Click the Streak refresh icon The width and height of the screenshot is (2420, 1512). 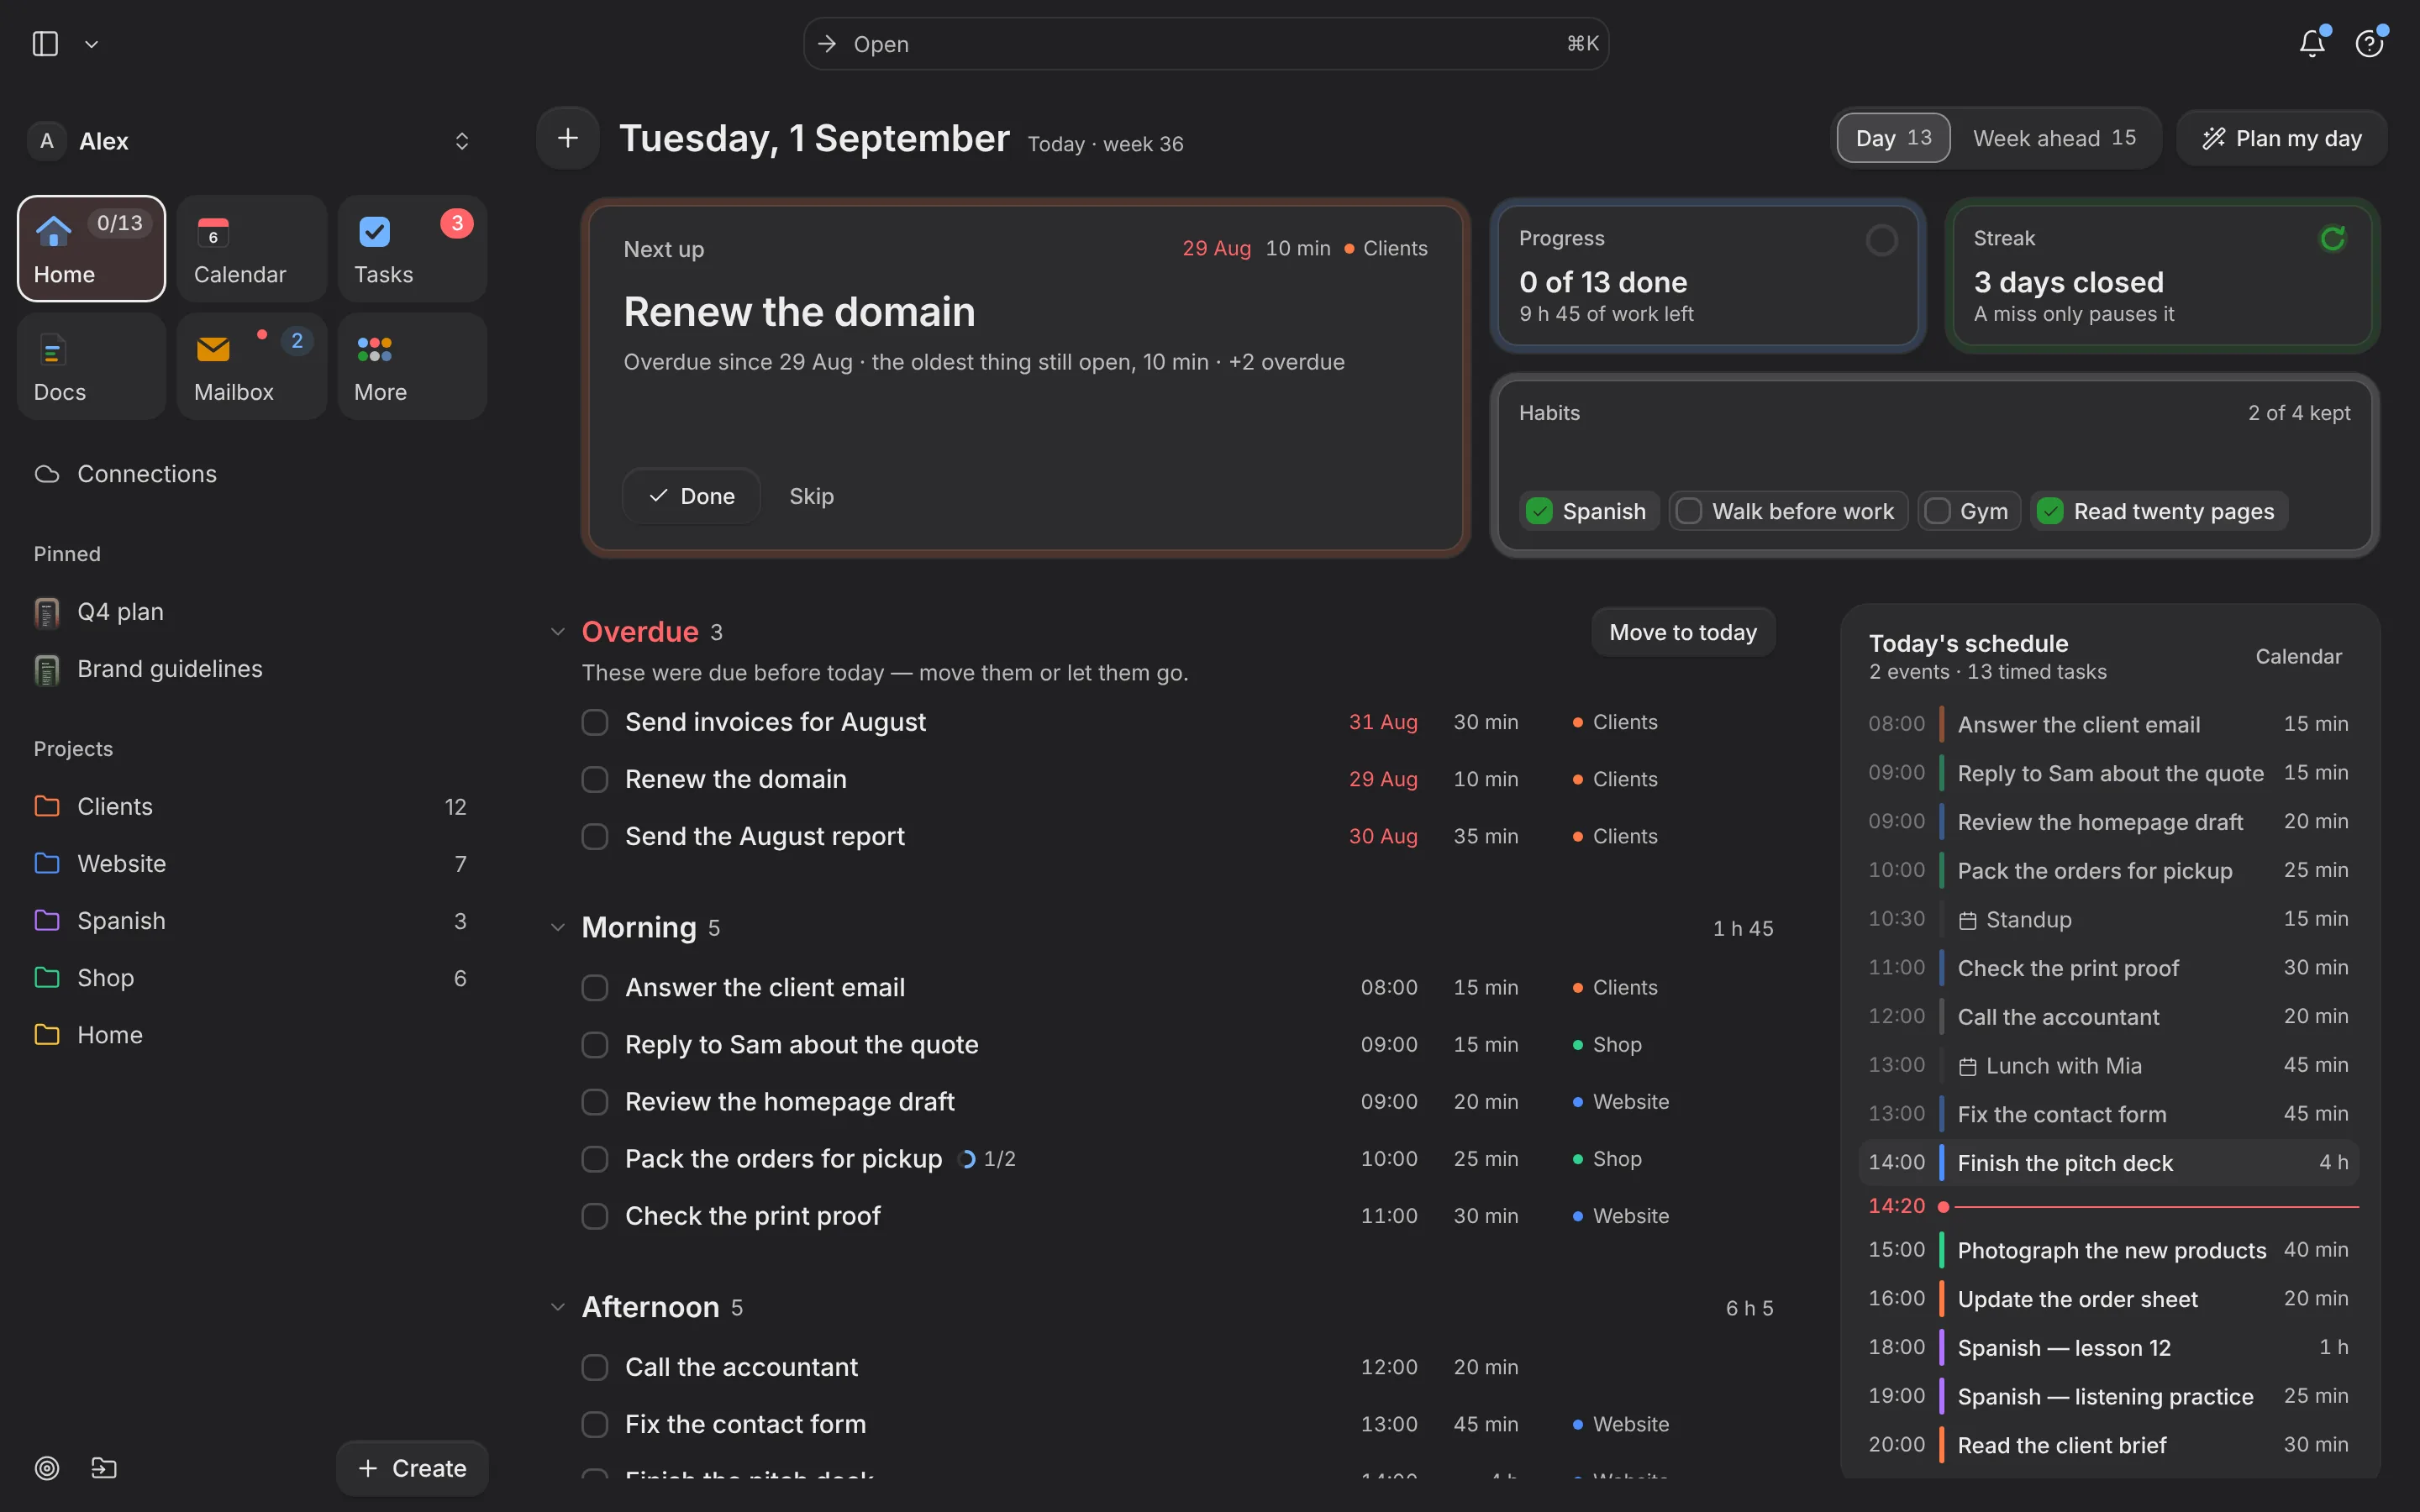[2333, 239]
